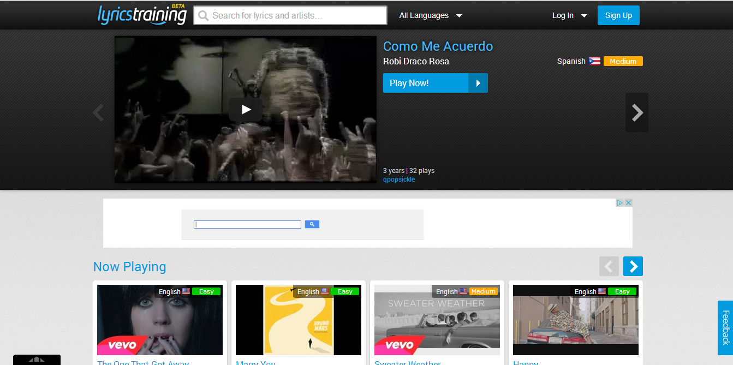Click the arrow icon on Play Now button
733x365 pixels.
pos(478,83)
